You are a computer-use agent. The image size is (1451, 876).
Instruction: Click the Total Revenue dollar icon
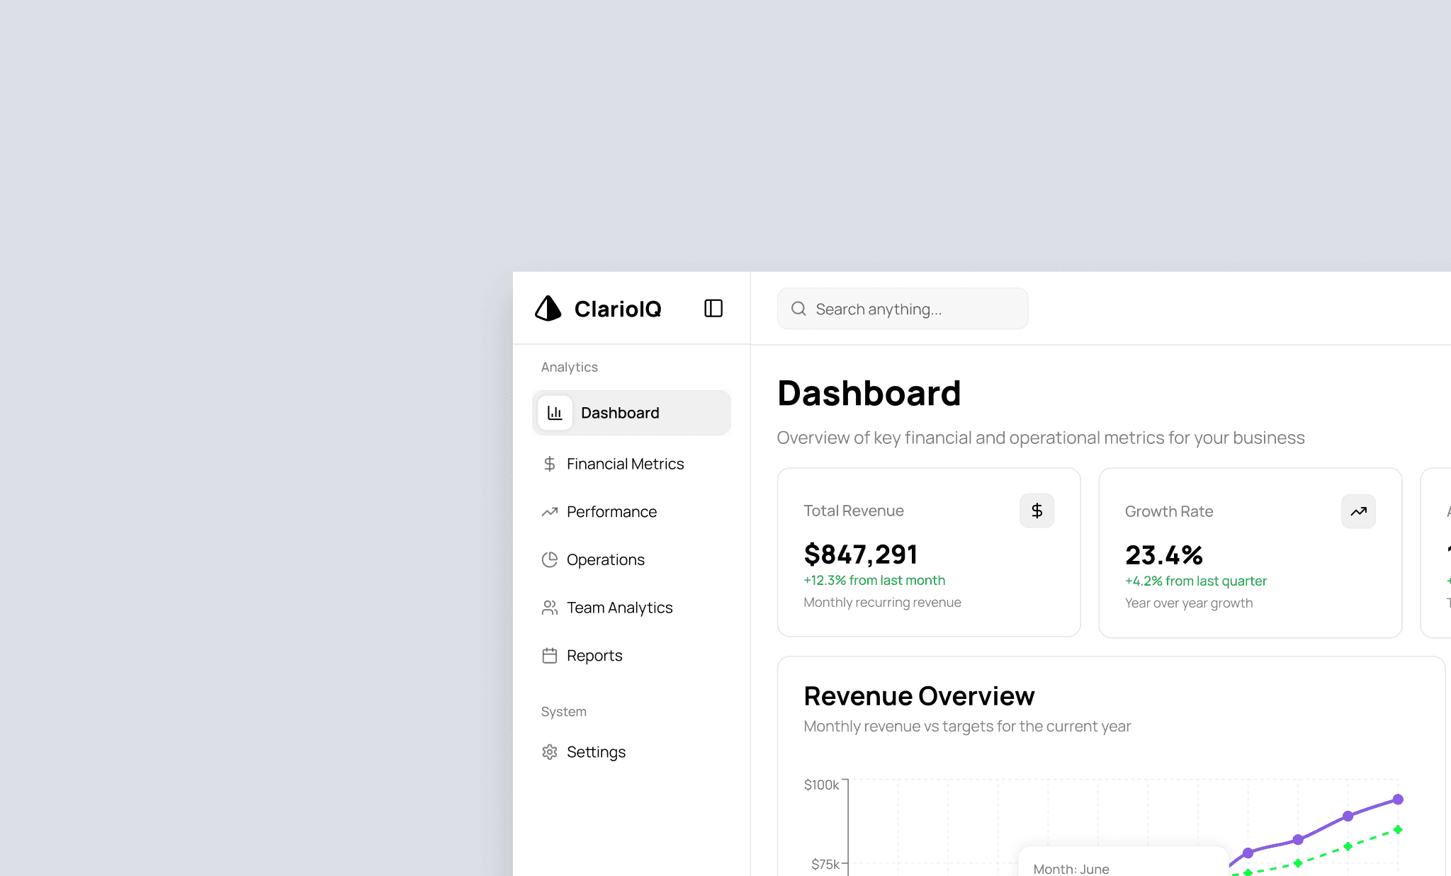(1037, 511)
